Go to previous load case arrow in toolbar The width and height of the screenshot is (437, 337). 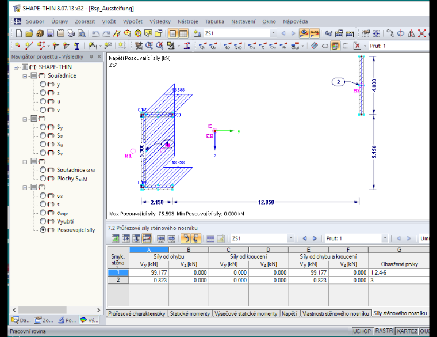click(x=283, y=33)
